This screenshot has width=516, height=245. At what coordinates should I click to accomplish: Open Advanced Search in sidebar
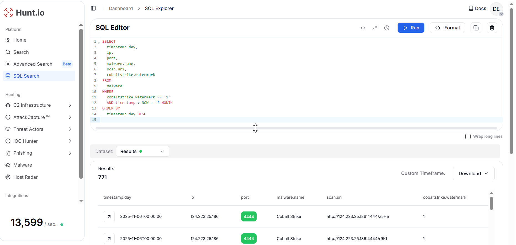39,64
